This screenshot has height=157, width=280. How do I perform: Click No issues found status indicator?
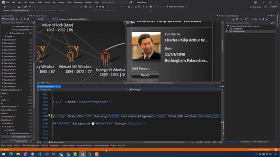coord(56,142)
